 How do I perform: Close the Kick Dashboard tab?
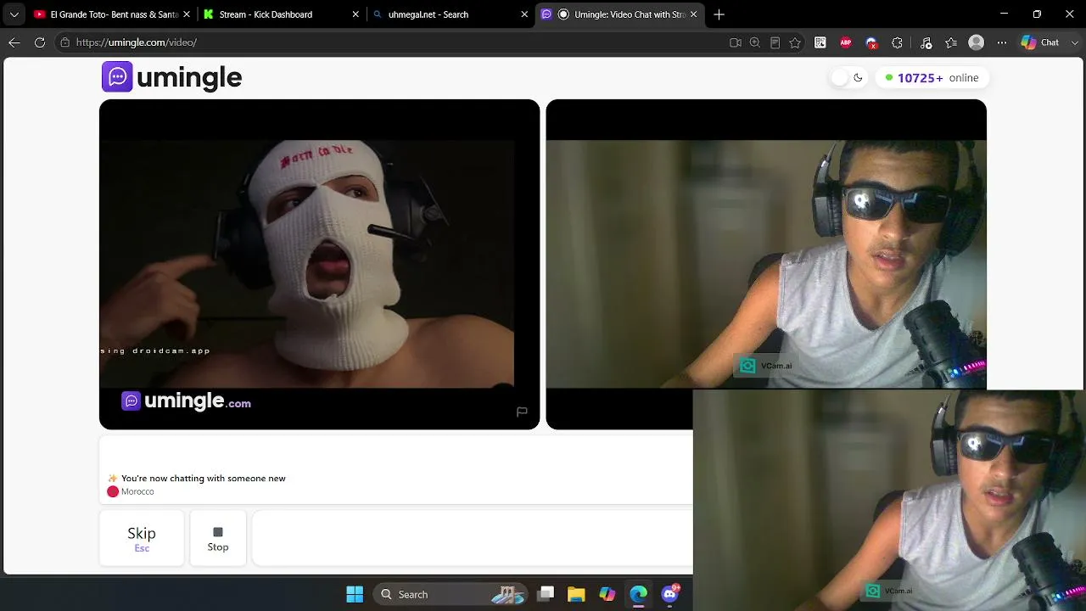coord(355,14)
